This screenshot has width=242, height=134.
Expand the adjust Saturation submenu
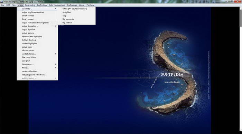[x=37, y=26]
